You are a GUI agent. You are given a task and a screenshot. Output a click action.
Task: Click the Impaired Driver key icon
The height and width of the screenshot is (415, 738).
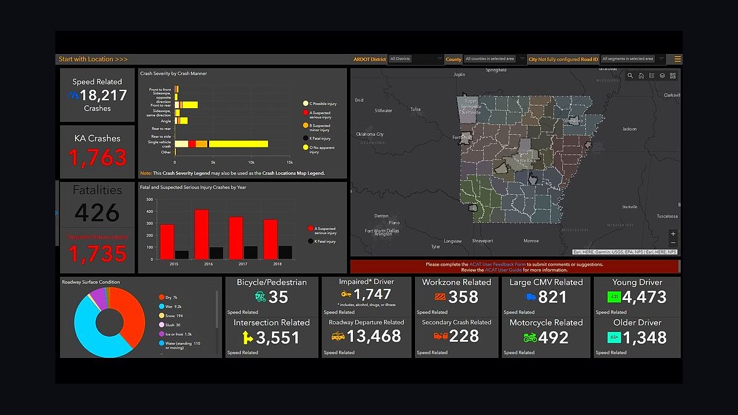346,294
